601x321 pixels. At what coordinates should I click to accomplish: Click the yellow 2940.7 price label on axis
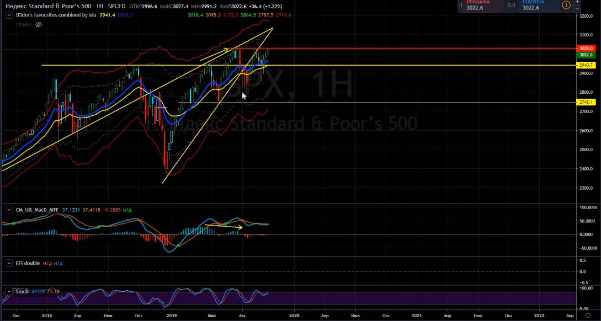click(x=586, y=66)
